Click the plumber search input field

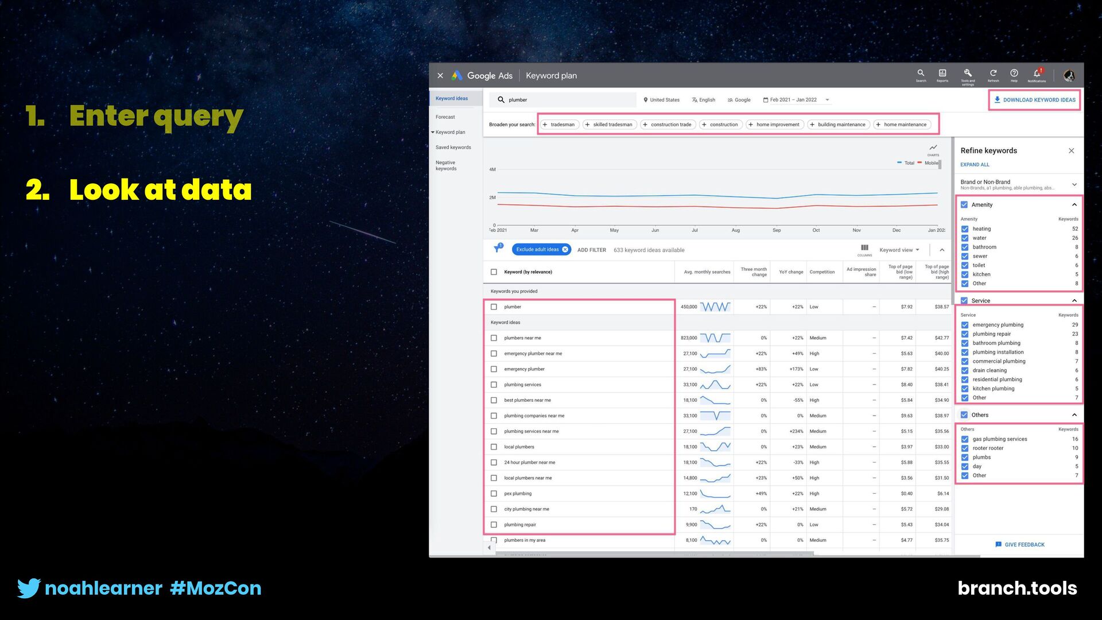click(564, 100)
